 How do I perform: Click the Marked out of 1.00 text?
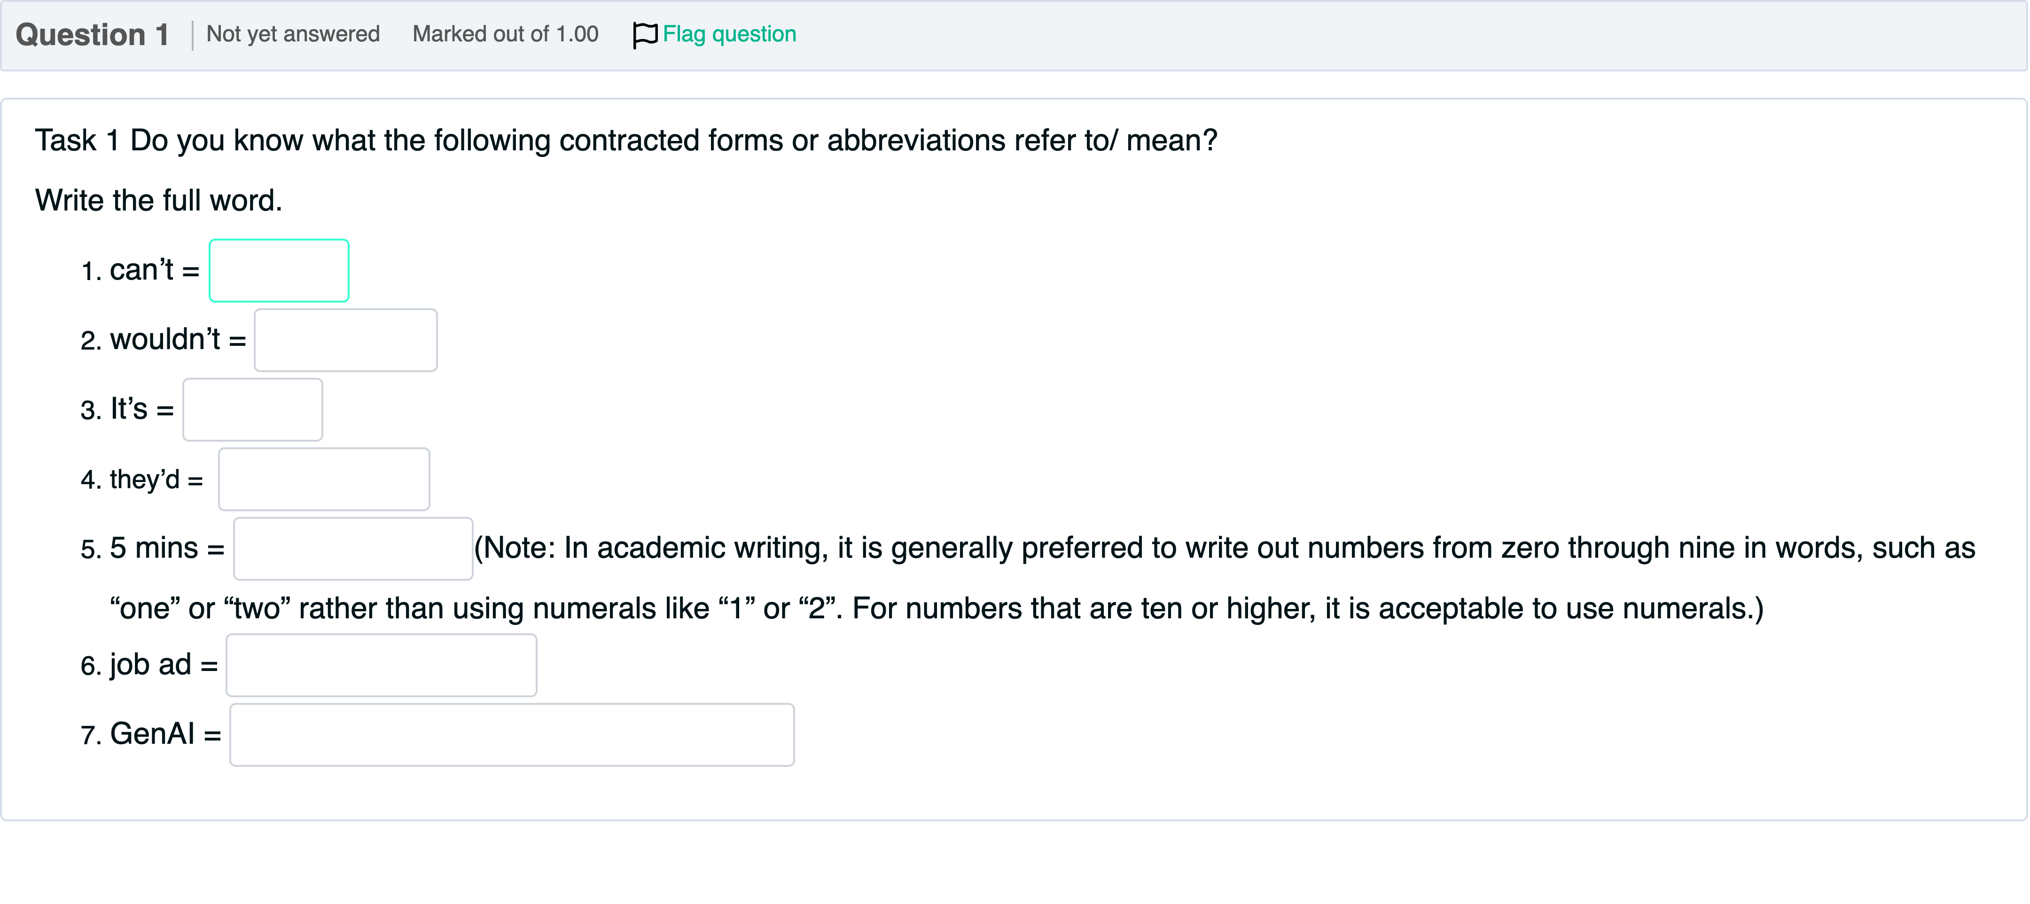505,35
